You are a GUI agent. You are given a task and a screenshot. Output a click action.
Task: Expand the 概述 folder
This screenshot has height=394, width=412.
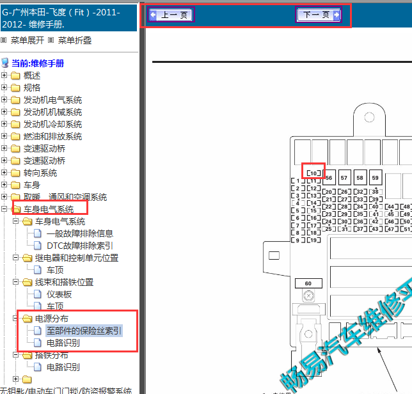[x=4, y=75]
